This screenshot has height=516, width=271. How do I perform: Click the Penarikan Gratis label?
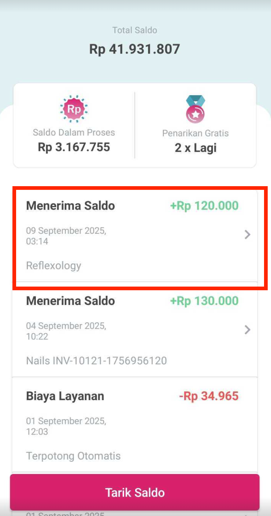[x=195, y=133]
